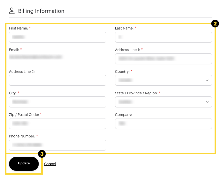221x180 pixels.
Task: Click the chevron arrow in Country field
Action: coord(207,80)
